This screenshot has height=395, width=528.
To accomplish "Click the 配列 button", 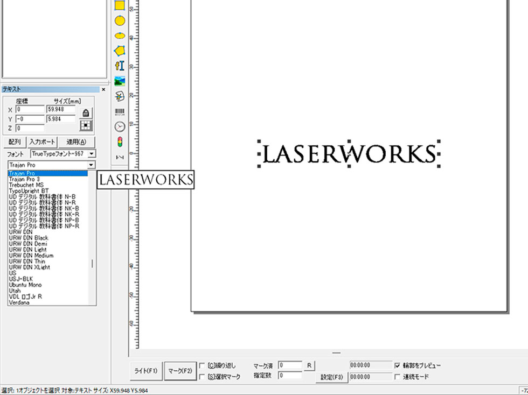I will pyautogui.click(x=15, y=142).
